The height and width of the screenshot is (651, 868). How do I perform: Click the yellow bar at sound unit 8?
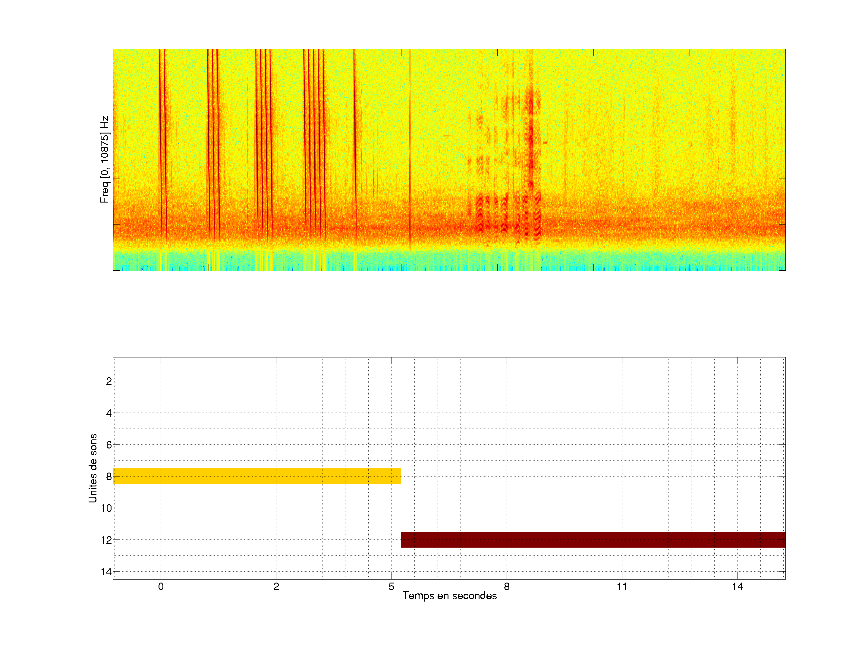[x=257, y=476]
